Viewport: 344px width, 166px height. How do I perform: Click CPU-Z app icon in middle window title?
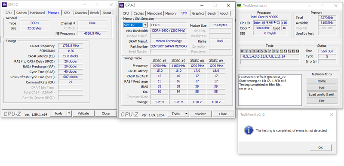pyautogui.click(x=122, y=5)
